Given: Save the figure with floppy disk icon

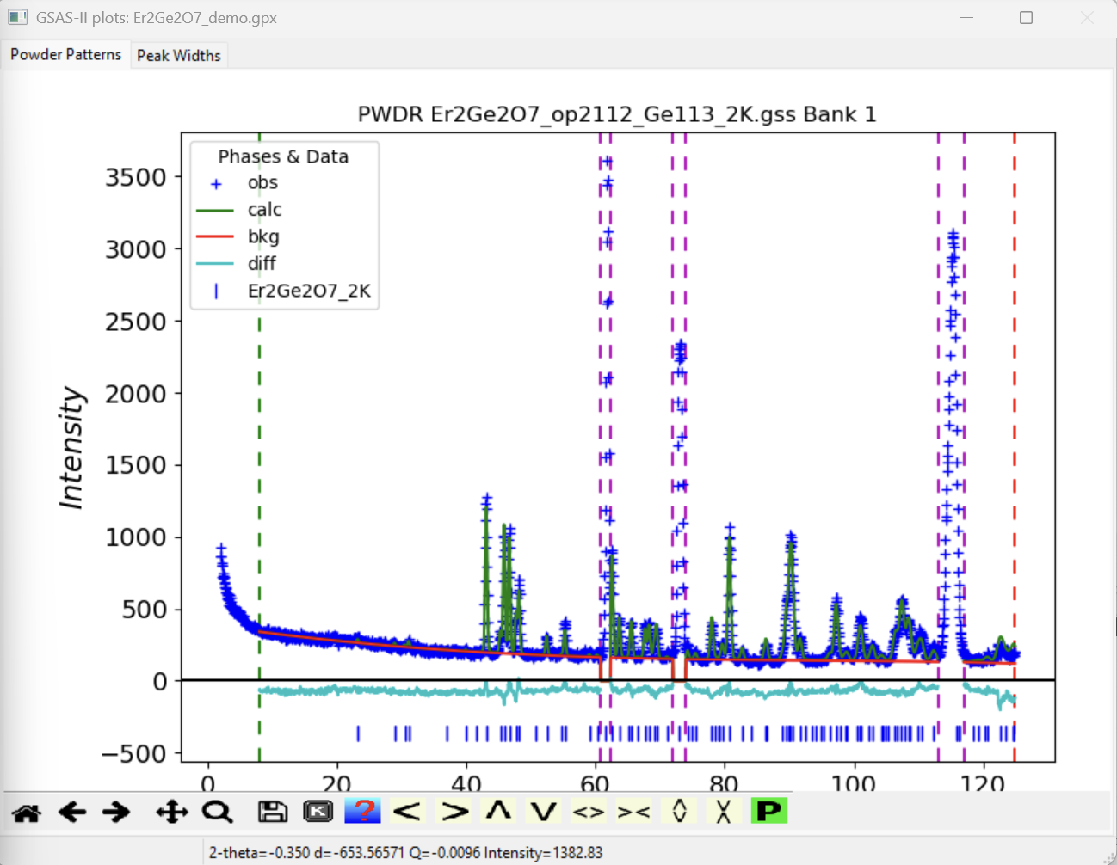Looking at the screenshot, I should click(273, 812).
